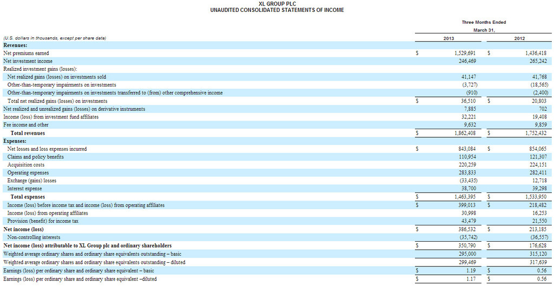Select the 7,885 derivative instruments value
The height and width of the screenshot is (286, 554).
pyautogui.click(x=470, y=109)
